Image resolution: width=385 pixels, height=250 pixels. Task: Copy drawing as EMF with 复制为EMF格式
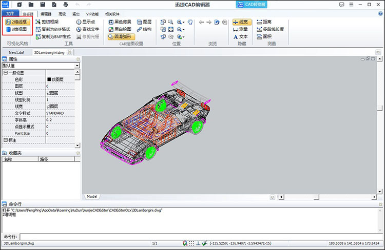pyautogui.click(x=53, y=29)
